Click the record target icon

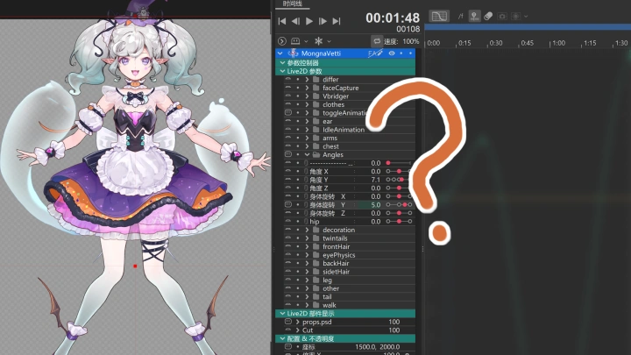pyautogui.click(x=515, y=17)
